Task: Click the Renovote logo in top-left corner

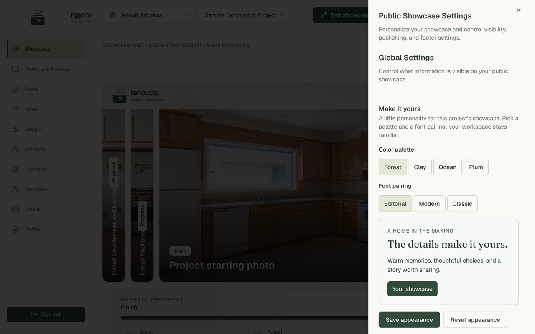Action: click(x=38, y=18)
